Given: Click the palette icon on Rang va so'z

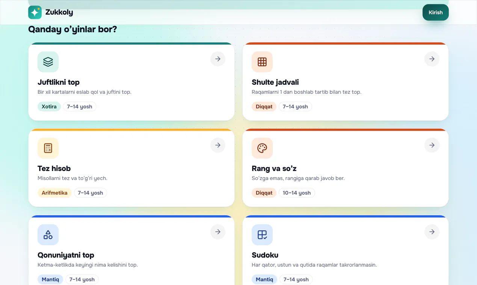Looking at the screenshot, I should (x=262, y=148).
